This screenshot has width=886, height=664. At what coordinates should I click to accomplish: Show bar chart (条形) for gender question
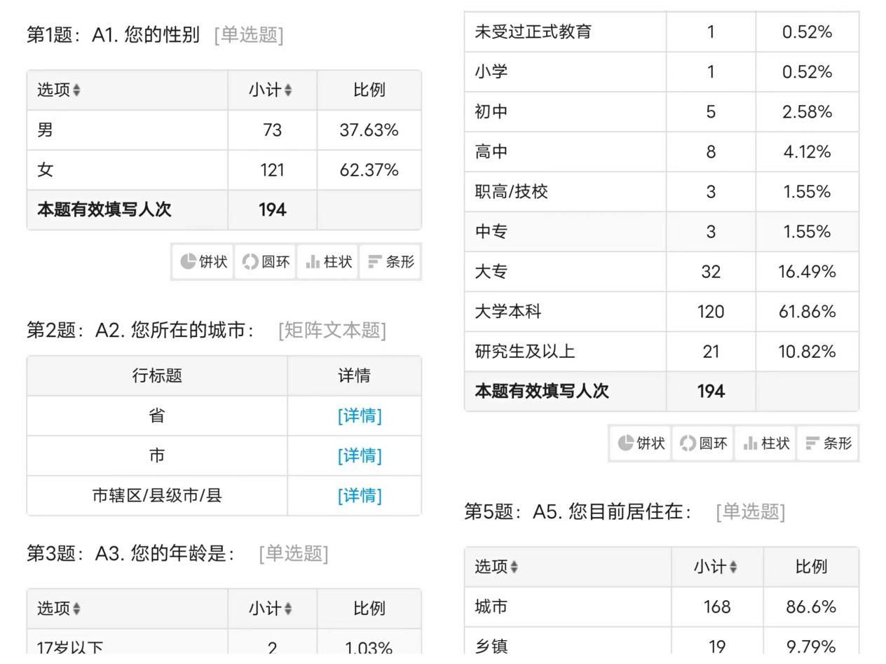point(390,262)
